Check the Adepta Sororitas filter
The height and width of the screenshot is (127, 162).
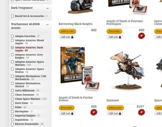(x=12, y=36)
